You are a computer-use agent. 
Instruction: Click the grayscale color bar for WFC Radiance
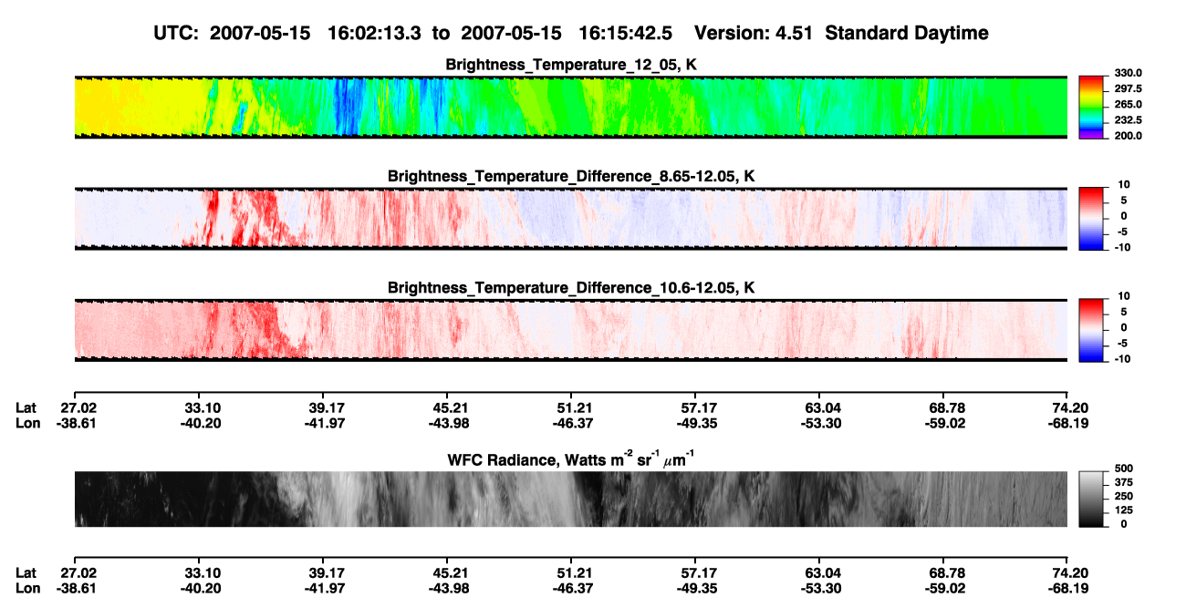click(1091, 500)
